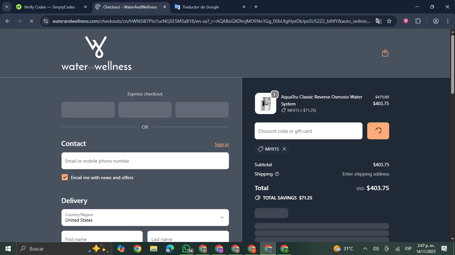Viewport: 455px width, 255px height.
Task: Click the page vertical scrollbar
Action: (452, 64)
